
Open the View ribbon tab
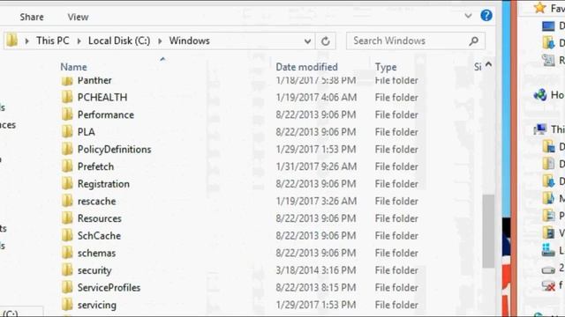pyautogui.click(x=78, y=17)
